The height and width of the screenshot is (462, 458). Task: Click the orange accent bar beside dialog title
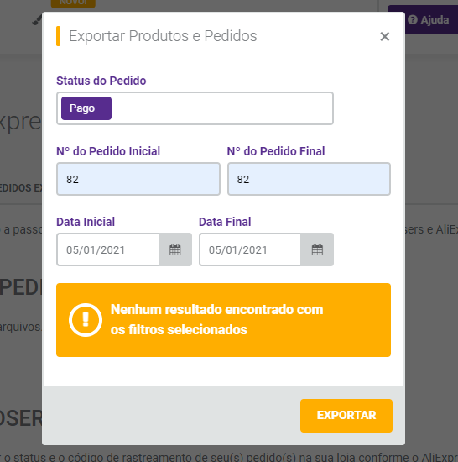[58, 36]
